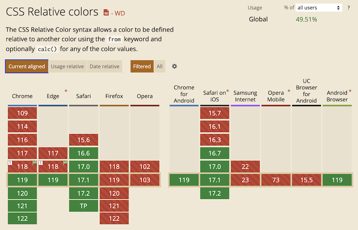Click the Android Browser header
Screen dimensions: 358x230
point(337,96)
